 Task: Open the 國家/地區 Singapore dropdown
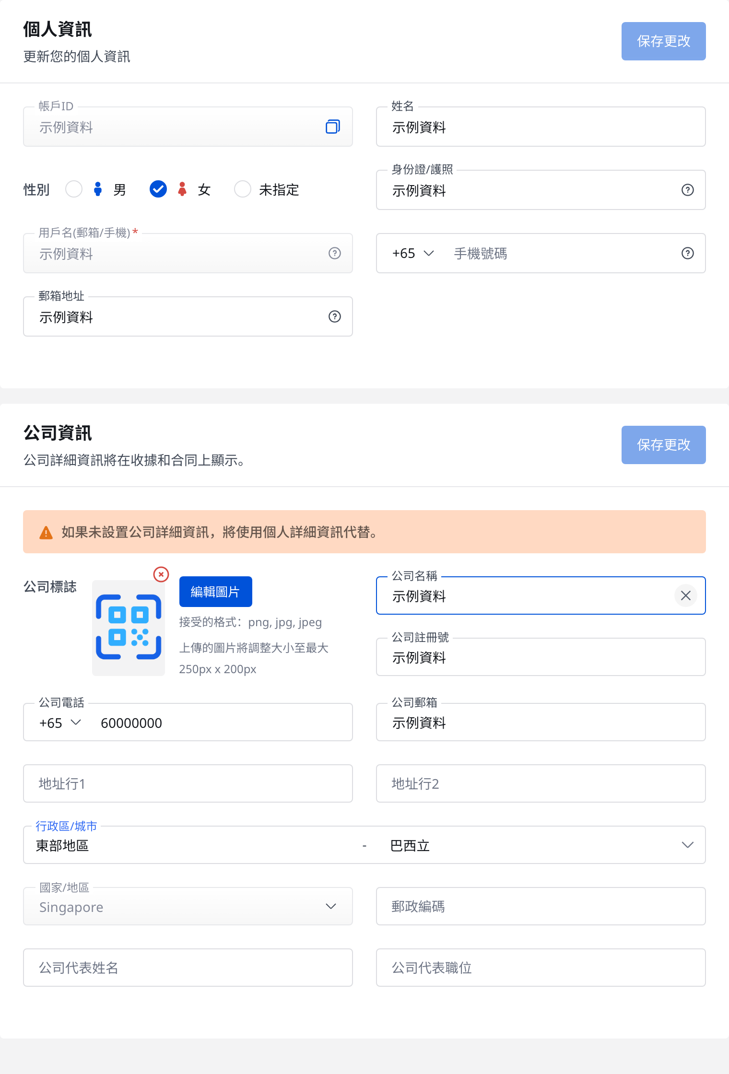[x=188, y=906]
